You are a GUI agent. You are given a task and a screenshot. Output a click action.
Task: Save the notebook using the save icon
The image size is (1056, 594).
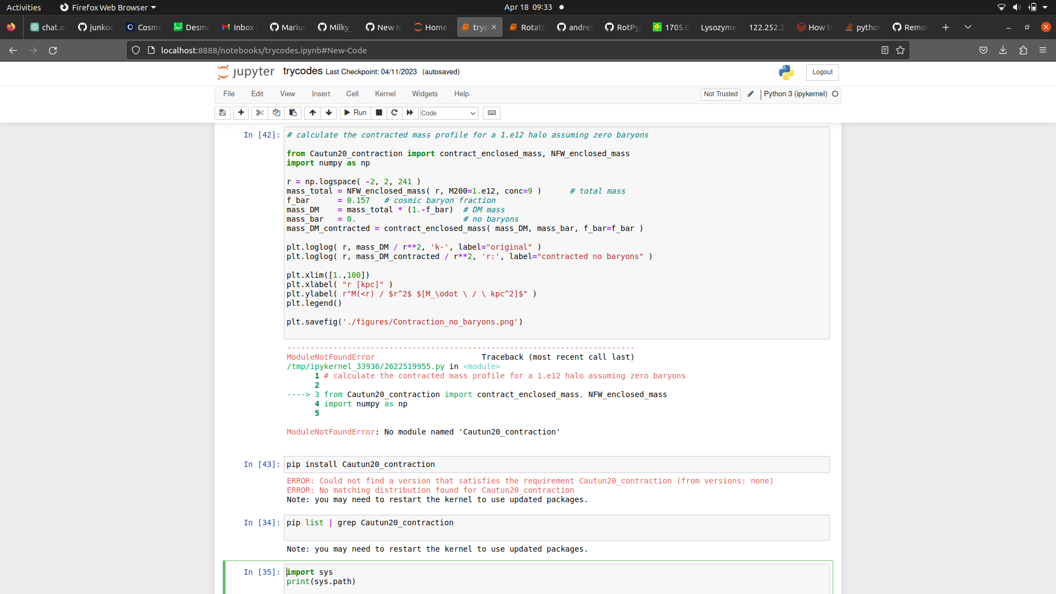[222, 113]
